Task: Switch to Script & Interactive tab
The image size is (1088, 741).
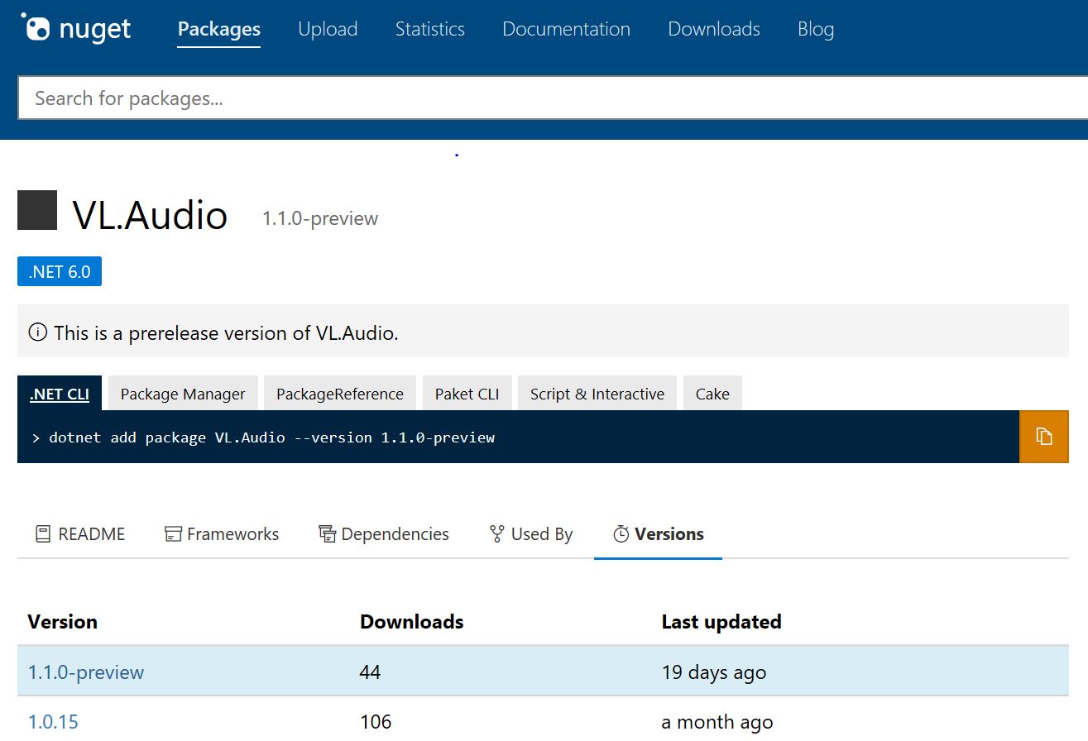Action: click(597, 394)
